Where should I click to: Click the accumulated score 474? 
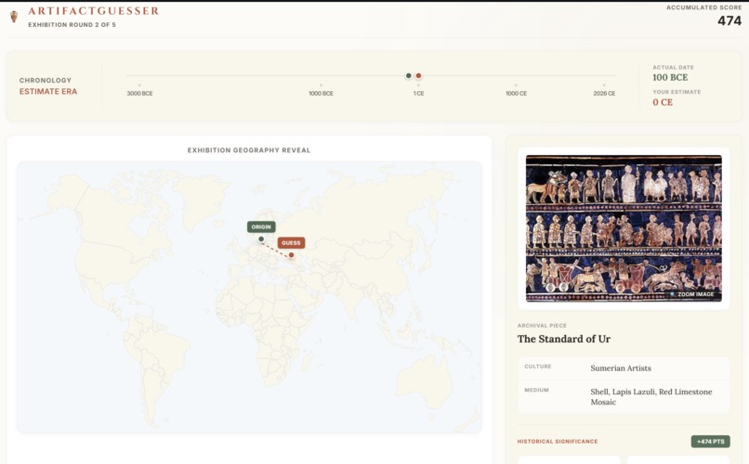[x=729, y=20]
